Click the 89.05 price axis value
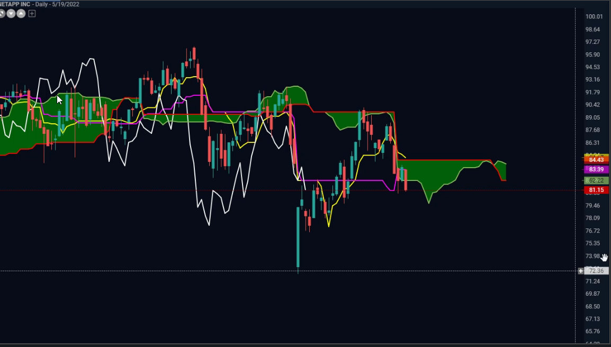The image size is (611, 347). (592, 117)
